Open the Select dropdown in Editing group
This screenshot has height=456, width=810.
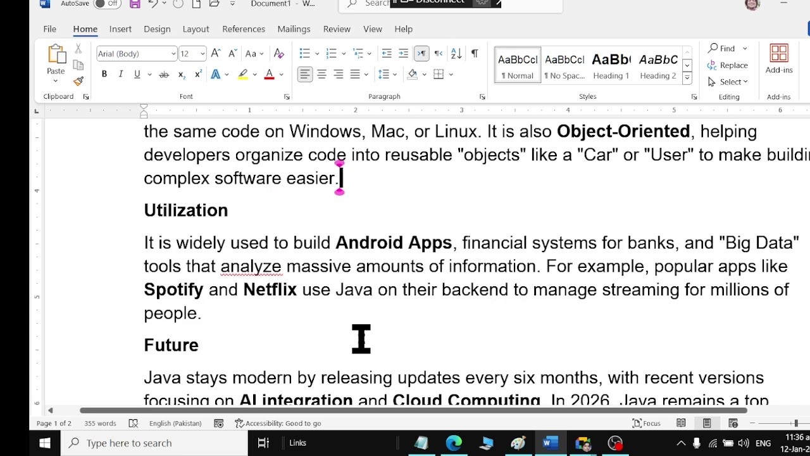pos(728,82)
